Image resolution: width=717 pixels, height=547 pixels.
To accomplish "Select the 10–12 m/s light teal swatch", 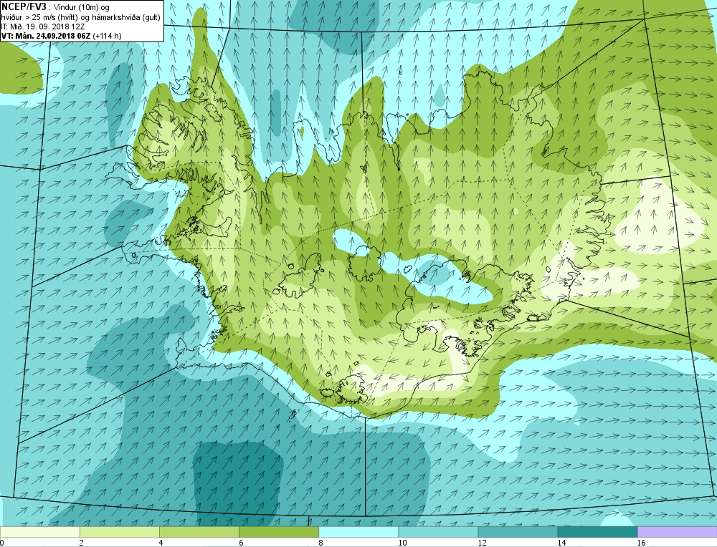I will [x=437, y=532].
